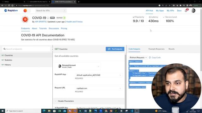Open the Pricing tab

pyautogui.click(x=64, y=29)
